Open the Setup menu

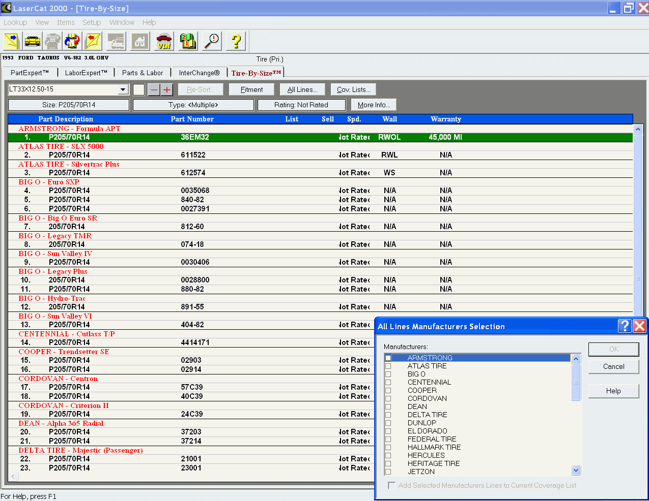(x=92, y=22)
